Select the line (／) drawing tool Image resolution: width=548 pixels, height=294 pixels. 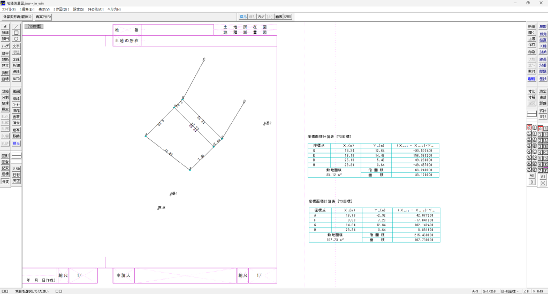[16, 26]
